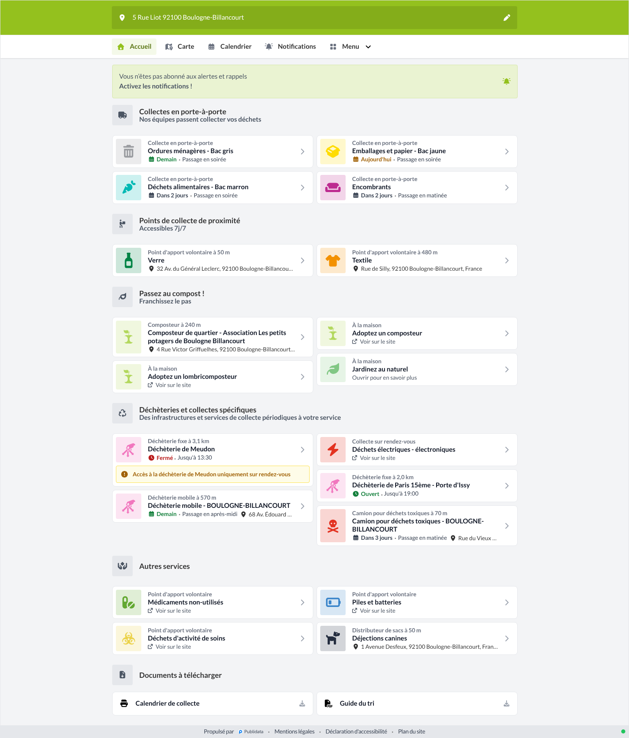
Task: Switch to the Carte tab
Action: (180, 47)
